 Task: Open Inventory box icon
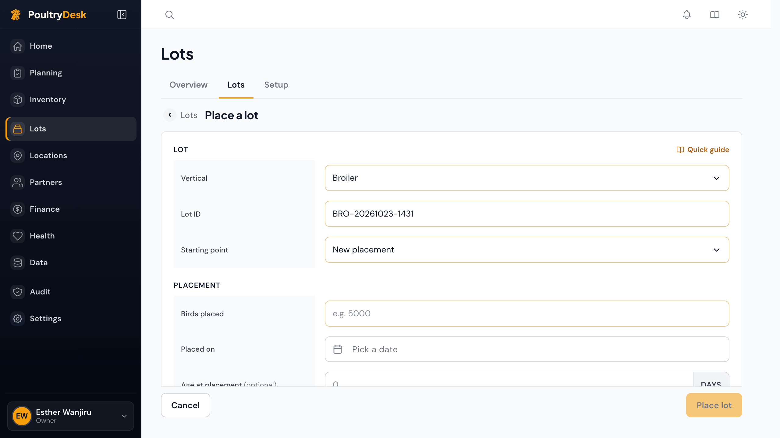18,100
